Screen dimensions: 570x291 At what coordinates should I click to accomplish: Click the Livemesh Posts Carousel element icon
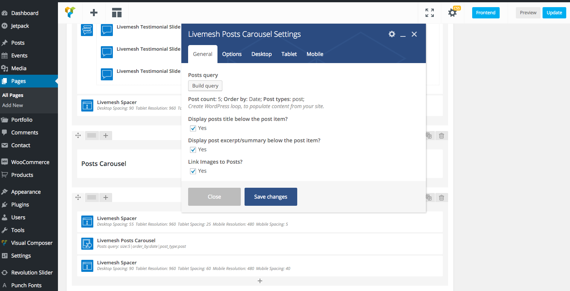pyautogui.click(x=87, y=244)
